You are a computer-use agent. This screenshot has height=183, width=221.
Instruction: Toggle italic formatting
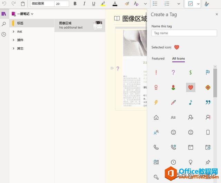click(x=84, y=4)
